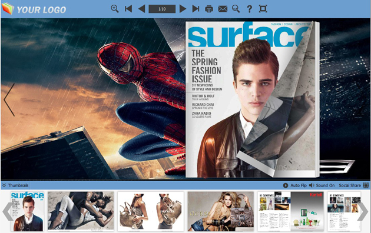
Task: Flip back using the large left arrow
Action: click(9, 99)
